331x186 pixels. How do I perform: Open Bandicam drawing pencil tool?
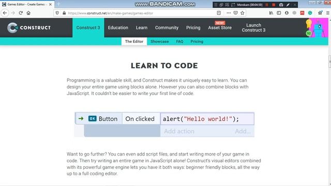click(x=288, y=5)
